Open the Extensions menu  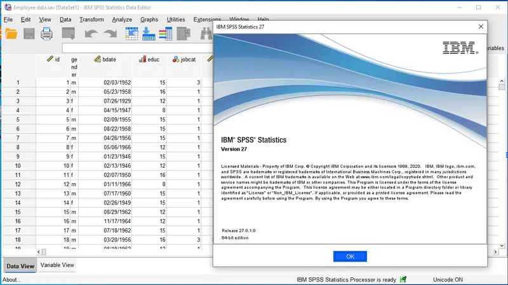point(207,20)
